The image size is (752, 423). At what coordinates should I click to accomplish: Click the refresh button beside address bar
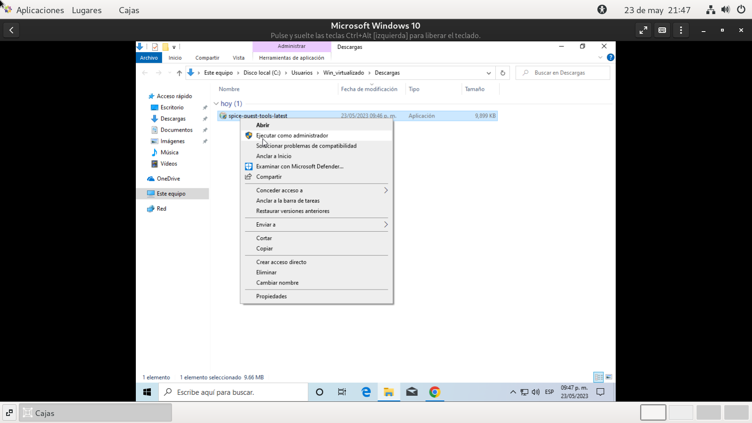[503, 73]
